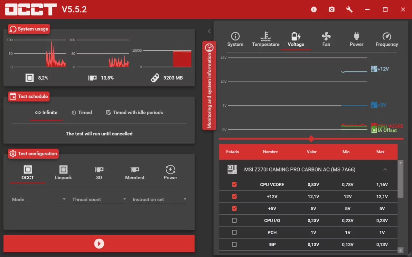Open the Instruction set dropdown
Screen dimensions: 412x257
point(159,199)
